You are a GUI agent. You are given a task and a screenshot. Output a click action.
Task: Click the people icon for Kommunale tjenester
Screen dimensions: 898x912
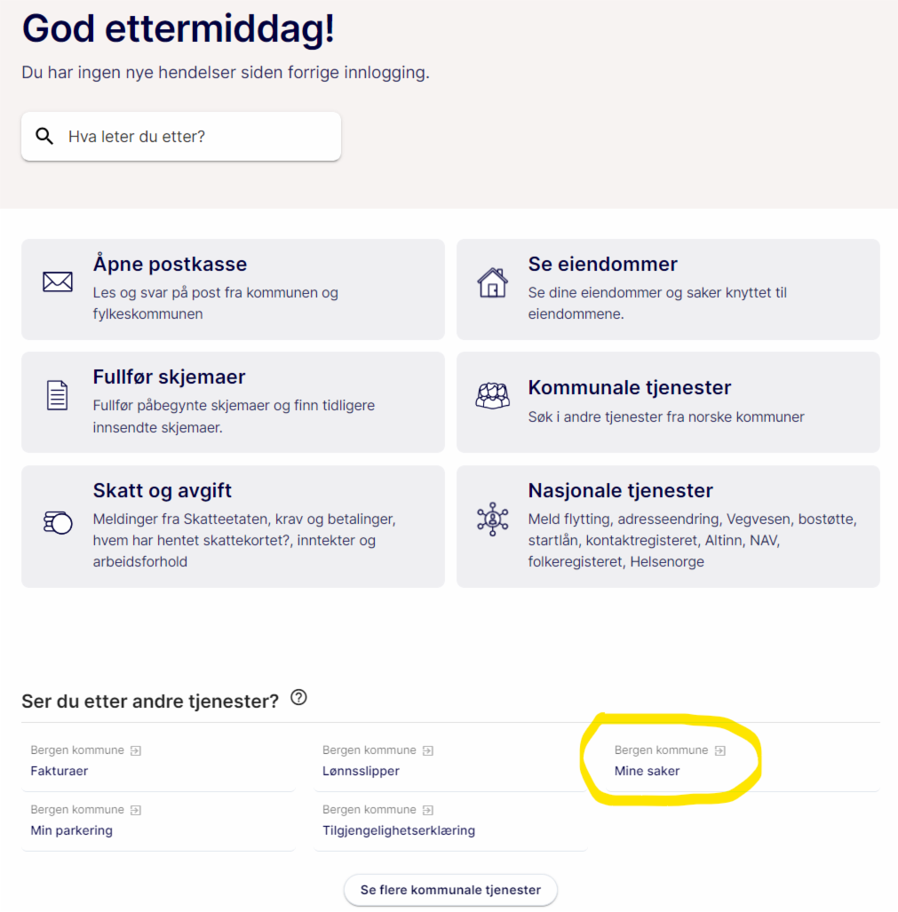click(x=493, y=395)
